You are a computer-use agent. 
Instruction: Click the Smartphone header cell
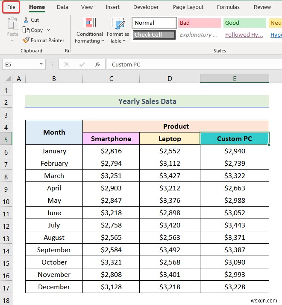point(111,138)
